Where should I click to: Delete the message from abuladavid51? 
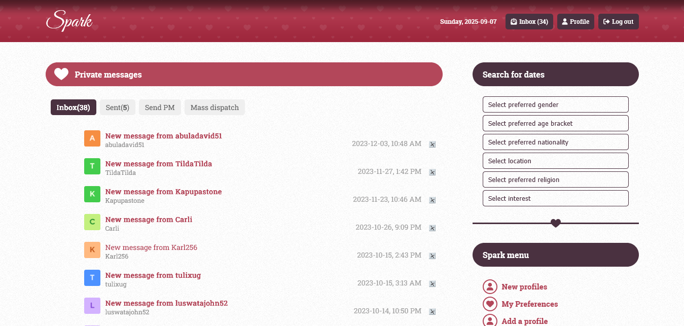point(433,144)
